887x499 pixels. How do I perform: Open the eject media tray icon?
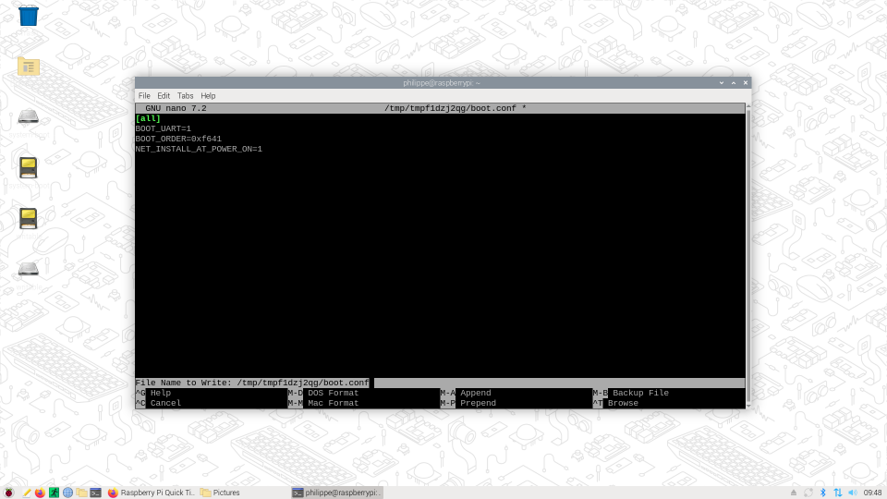point(793,493)
